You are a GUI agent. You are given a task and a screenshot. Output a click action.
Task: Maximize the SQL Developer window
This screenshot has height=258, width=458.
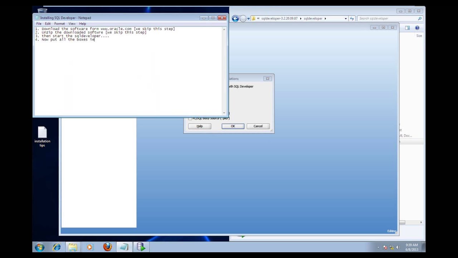click(383, 28)
